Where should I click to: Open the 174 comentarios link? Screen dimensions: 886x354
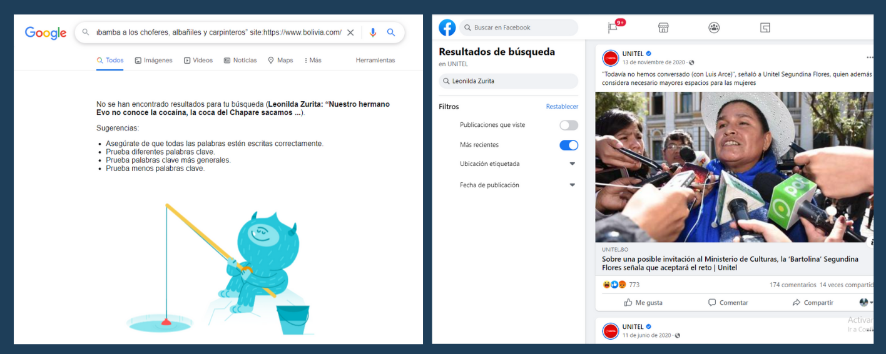pyautogui.click(x=793, y=285)
